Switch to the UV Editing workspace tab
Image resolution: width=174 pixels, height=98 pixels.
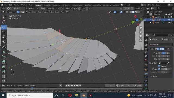click(66, 5)
